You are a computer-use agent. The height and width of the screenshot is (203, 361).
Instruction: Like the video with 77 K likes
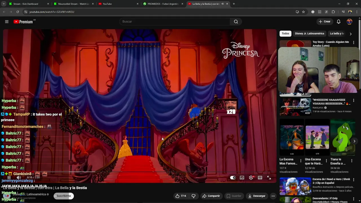click(180, 196)
